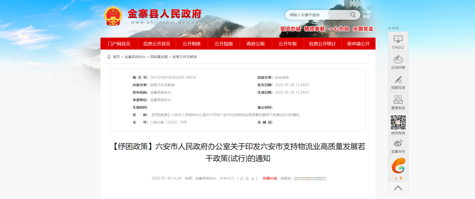Select fifth background color swatch
Image resolution: width=475 pixels, height=199 pixels.
(x=312, y=178)
